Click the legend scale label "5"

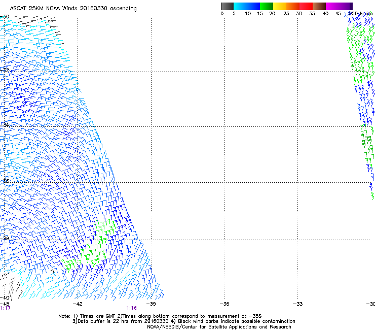coord(234,14)
